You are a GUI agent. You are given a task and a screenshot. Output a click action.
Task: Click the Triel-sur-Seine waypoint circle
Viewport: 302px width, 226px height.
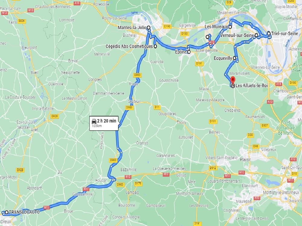click(269, 34)
